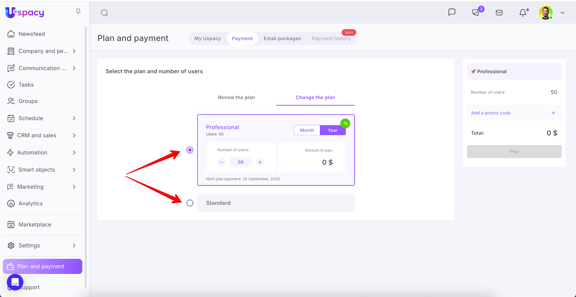Click the number of users field
Screen dimensions: 576x297
(240, 162)
